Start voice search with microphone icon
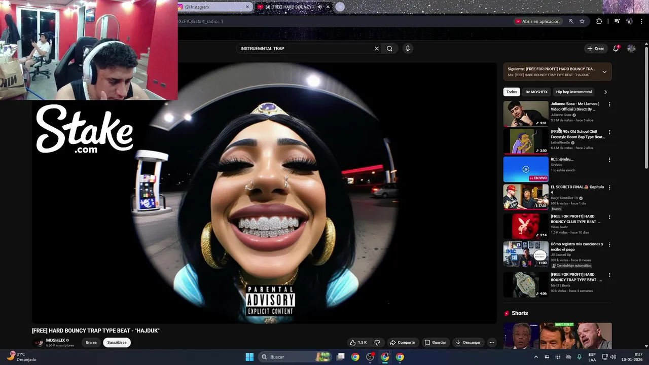 pos(408,49)
